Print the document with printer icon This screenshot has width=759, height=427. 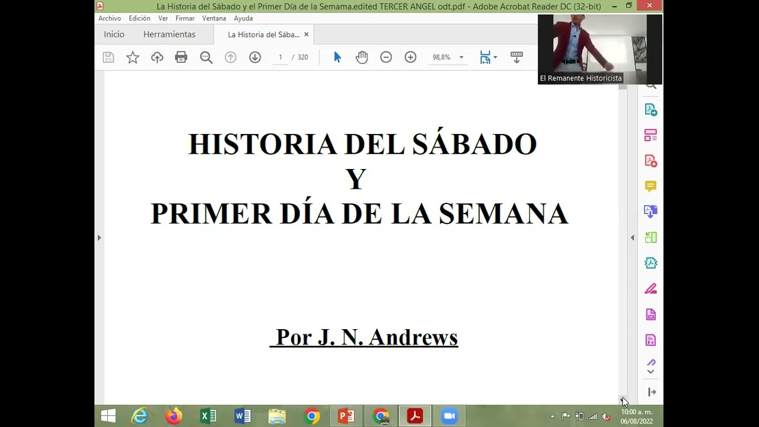(181, 58)
